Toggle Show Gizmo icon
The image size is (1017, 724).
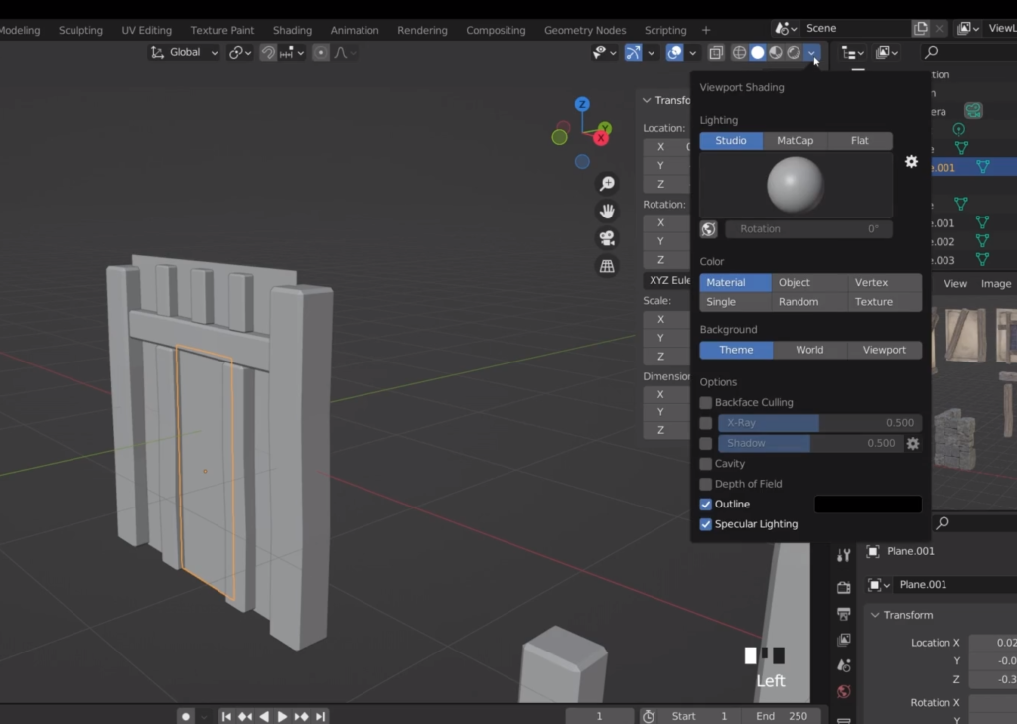pos(633,53)
